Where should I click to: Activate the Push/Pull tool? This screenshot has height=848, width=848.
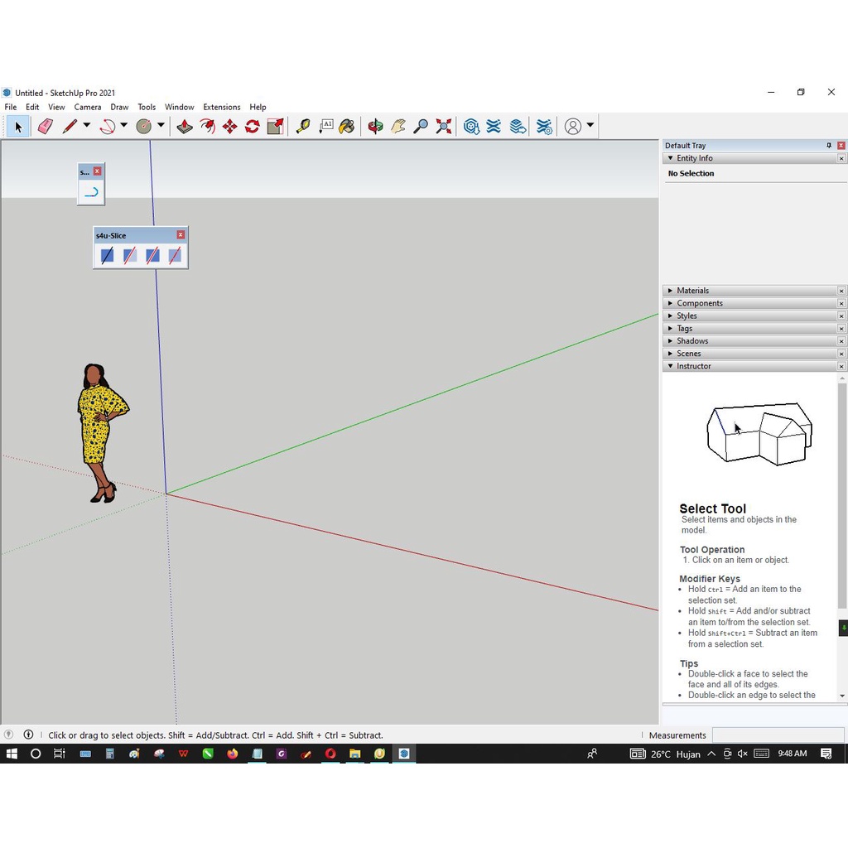click(185, 127)
